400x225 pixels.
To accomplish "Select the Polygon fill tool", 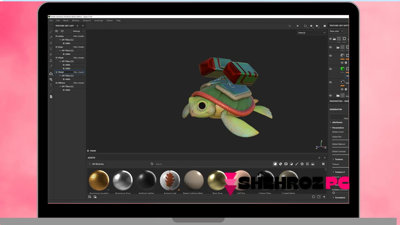I will [x=51, y=49].
